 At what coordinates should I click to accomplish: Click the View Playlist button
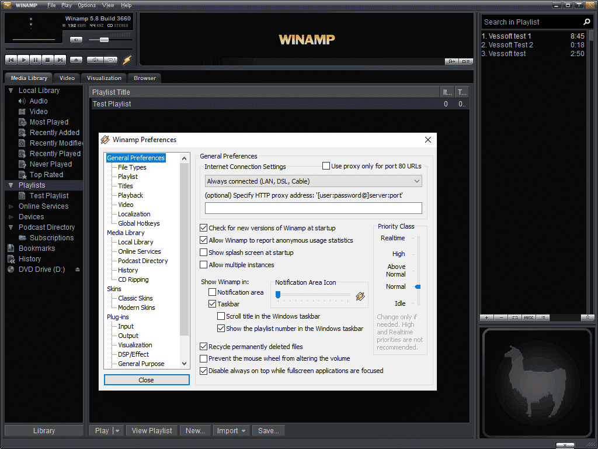click(152, 431)
